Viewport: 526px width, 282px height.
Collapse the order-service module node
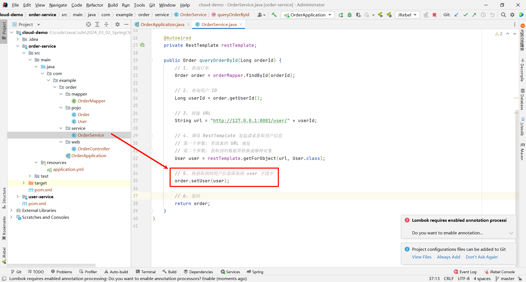coord(18,46)
